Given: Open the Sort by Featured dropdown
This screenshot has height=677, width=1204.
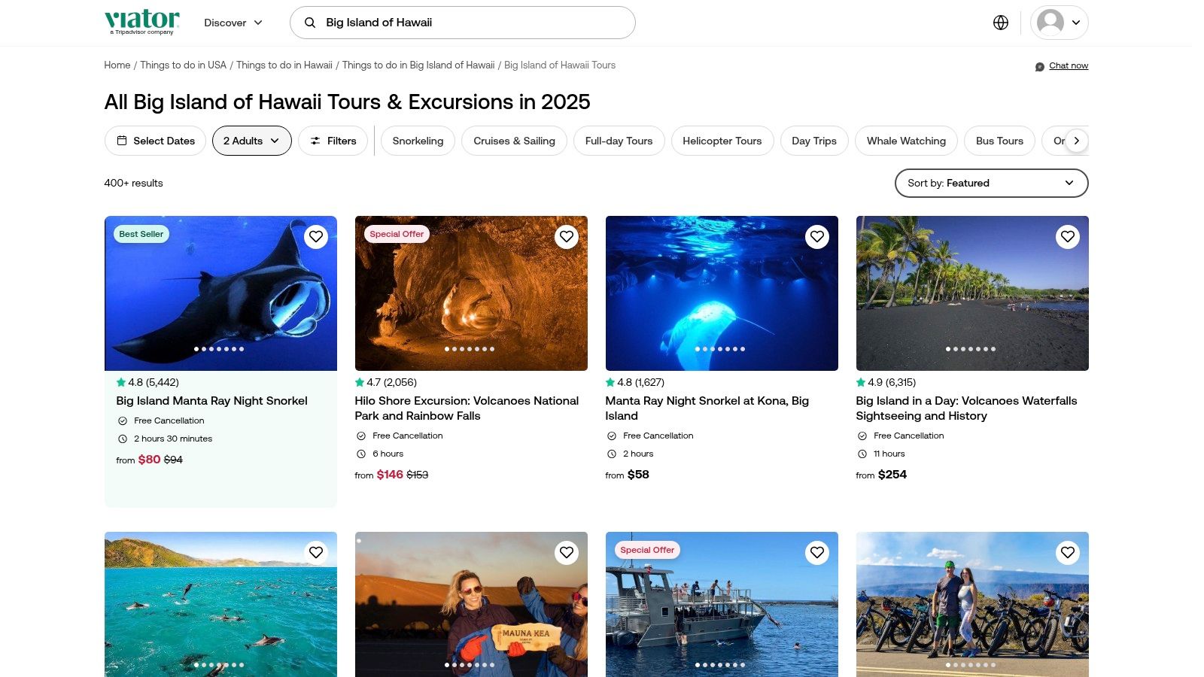Looking at the screenshot, I should (x=991, y=183).
